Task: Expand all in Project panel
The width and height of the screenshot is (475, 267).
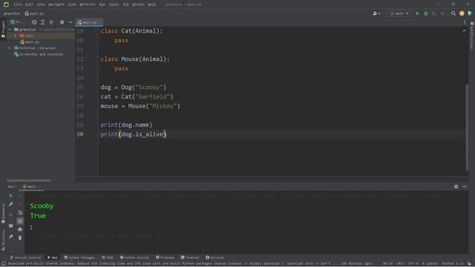Action: click(43, 22)
